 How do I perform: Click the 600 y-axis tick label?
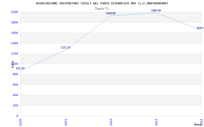(x=15, y=85)
